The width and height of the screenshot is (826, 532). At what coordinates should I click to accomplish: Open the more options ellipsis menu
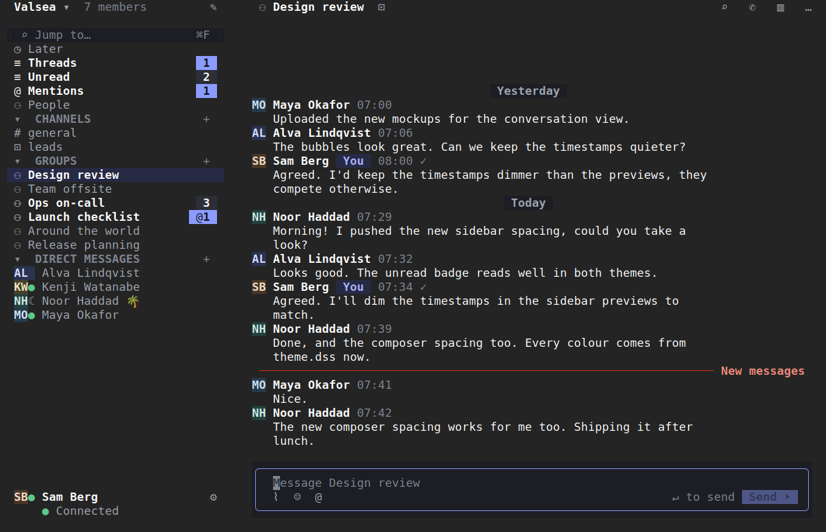tap(808, 8)
